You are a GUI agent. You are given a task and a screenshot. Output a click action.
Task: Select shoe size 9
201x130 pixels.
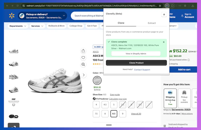click(123, 114)
